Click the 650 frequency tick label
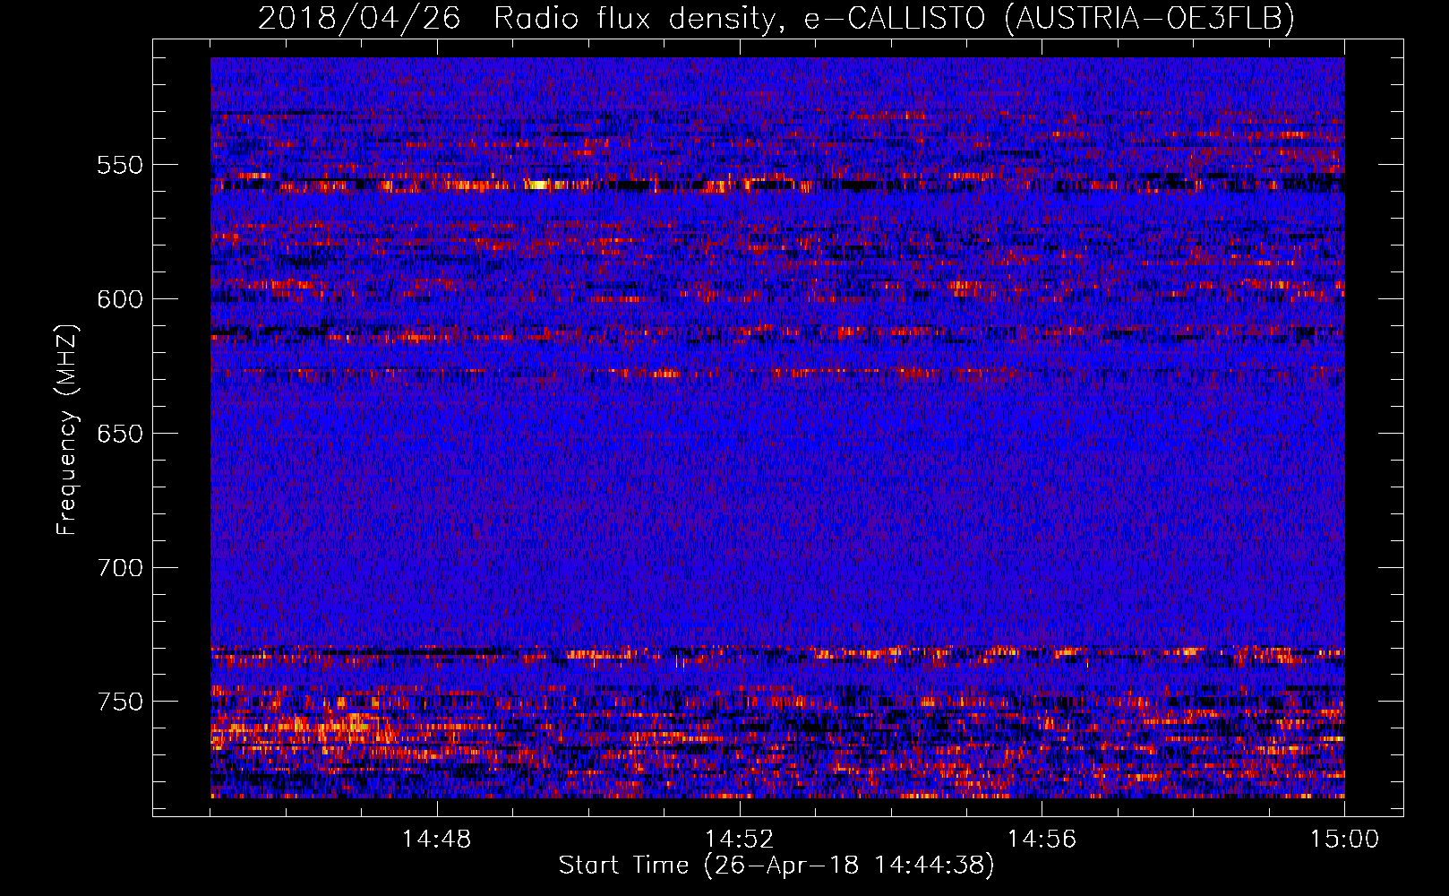This screenshot has height=896, width=1449. point(120,434)
